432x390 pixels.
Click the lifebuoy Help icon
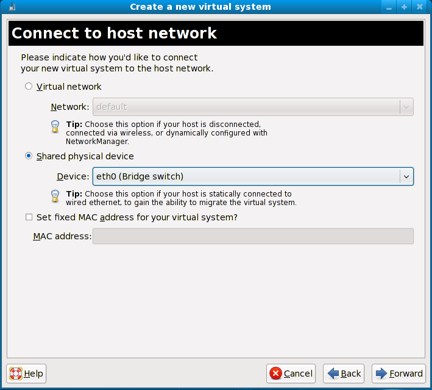click(x=16, y=374)
